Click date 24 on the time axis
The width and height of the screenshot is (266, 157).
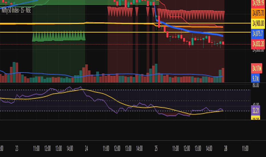click(x=86, y=149)
